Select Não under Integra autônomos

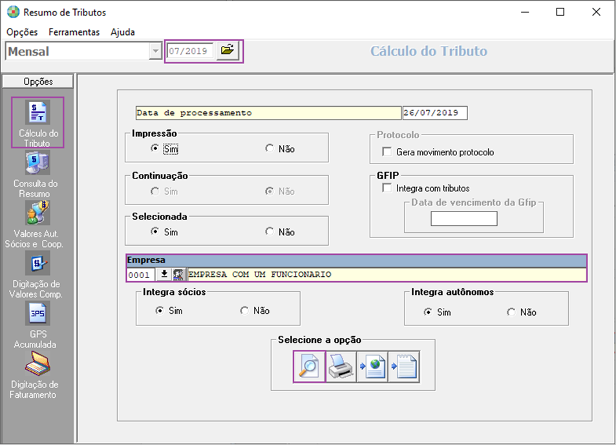[x=511, y=312]
